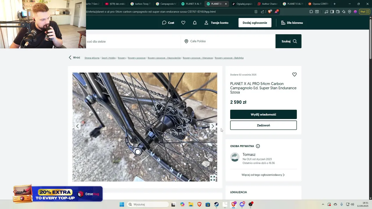Click the Zadzwoń button
Viewport: 372px width, 209px height.
(263, 125)
